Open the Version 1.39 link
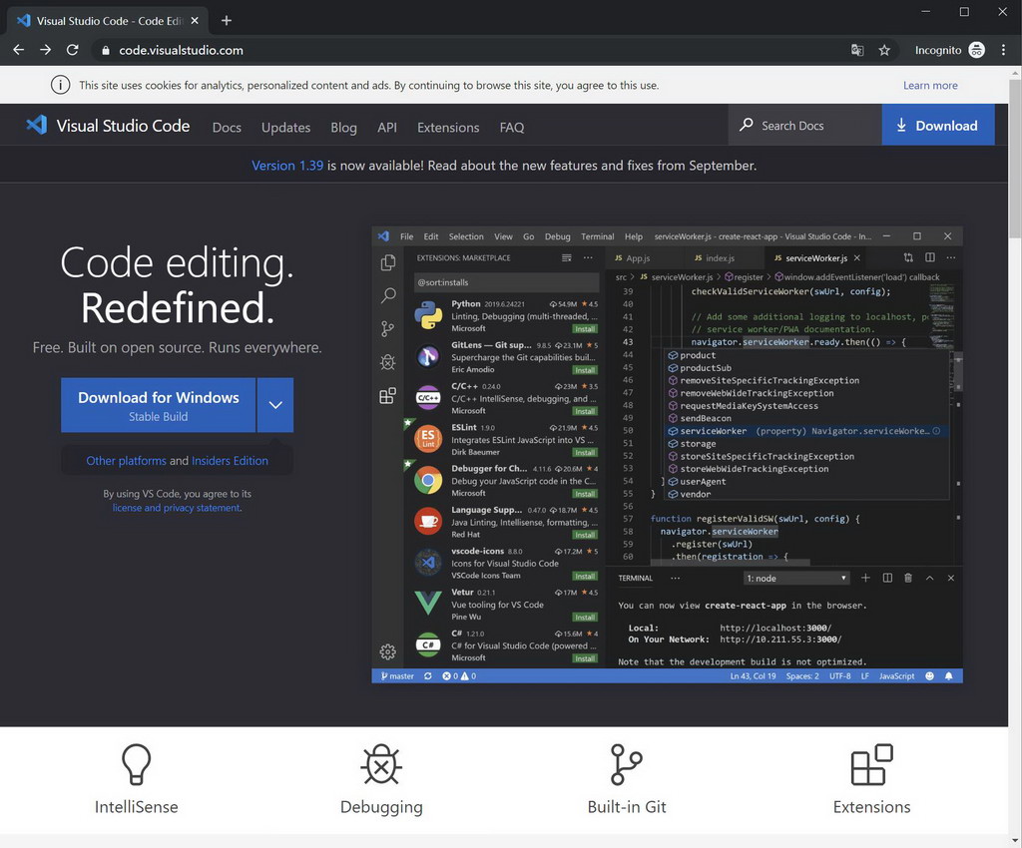The height and width of the screenshot is (848, 1022). (x=287, y=166)
